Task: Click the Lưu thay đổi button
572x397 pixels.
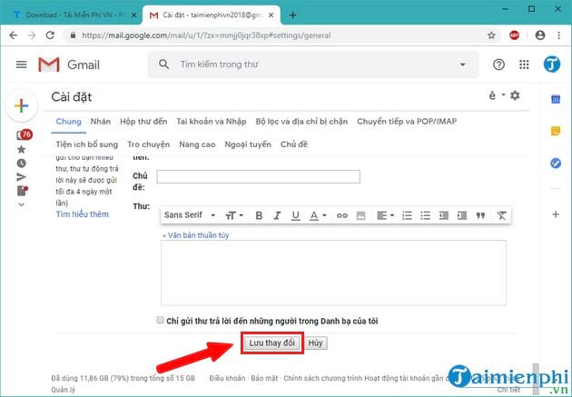Action: tap(271, 343)
